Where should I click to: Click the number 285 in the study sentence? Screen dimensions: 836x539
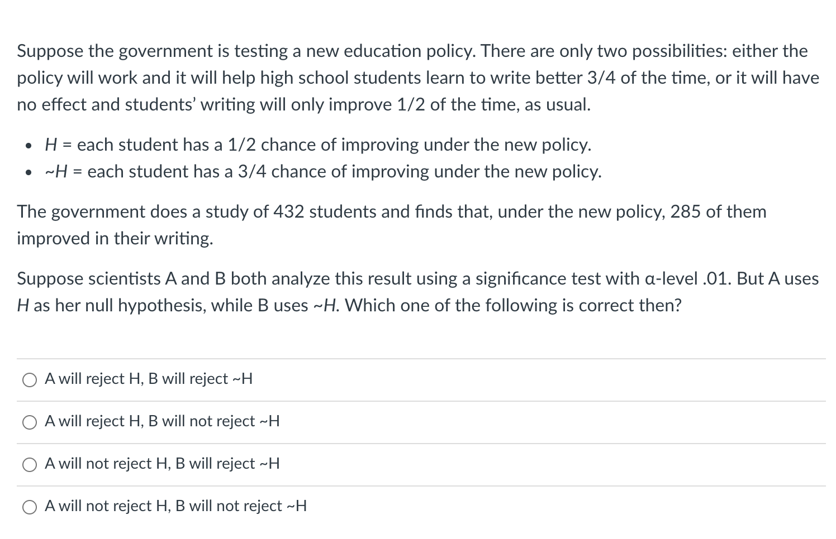[686, 212]
